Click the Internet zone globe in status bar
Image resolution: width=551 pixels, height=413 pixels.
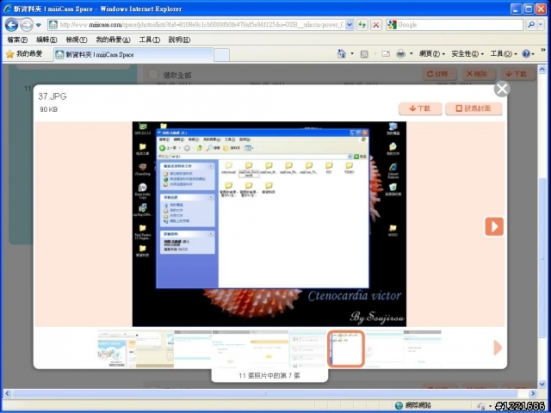[398, 405]
